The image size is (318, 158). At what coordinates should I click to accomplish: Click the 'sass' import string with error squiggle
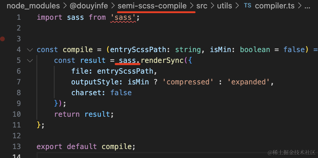pos(123,17)
